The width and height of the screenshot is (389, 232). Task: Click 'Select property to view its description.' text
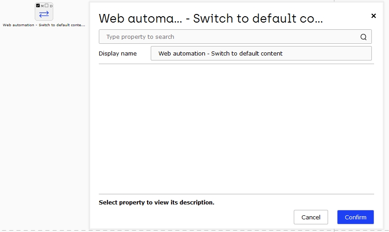[x=157, y=203]
